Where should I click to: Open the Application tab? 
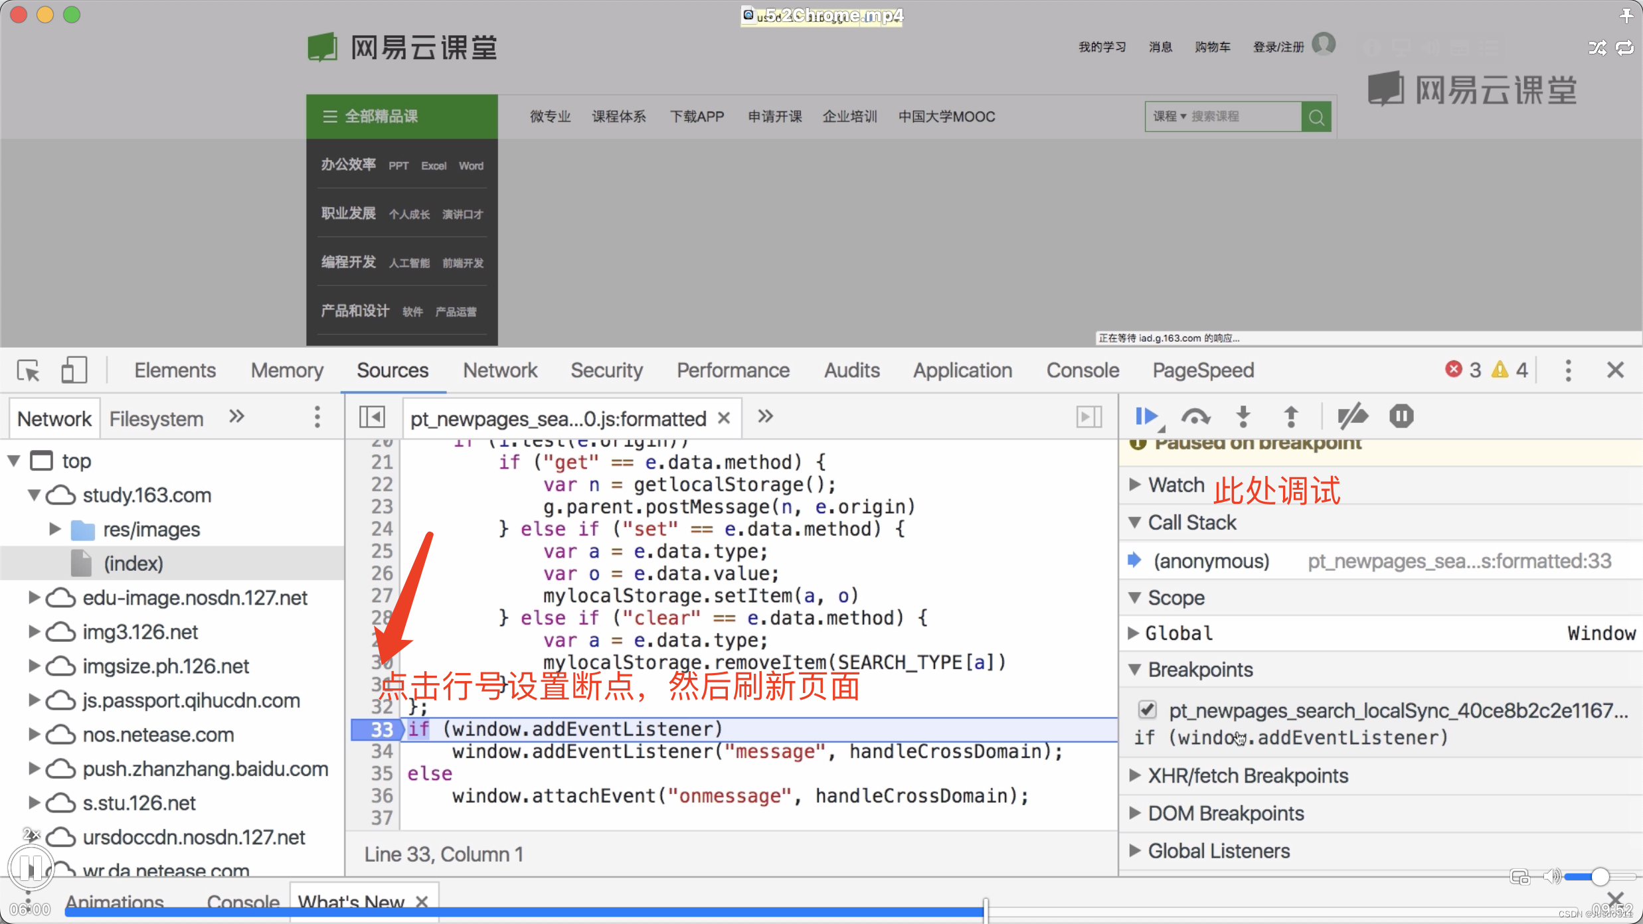click(962, 370)
